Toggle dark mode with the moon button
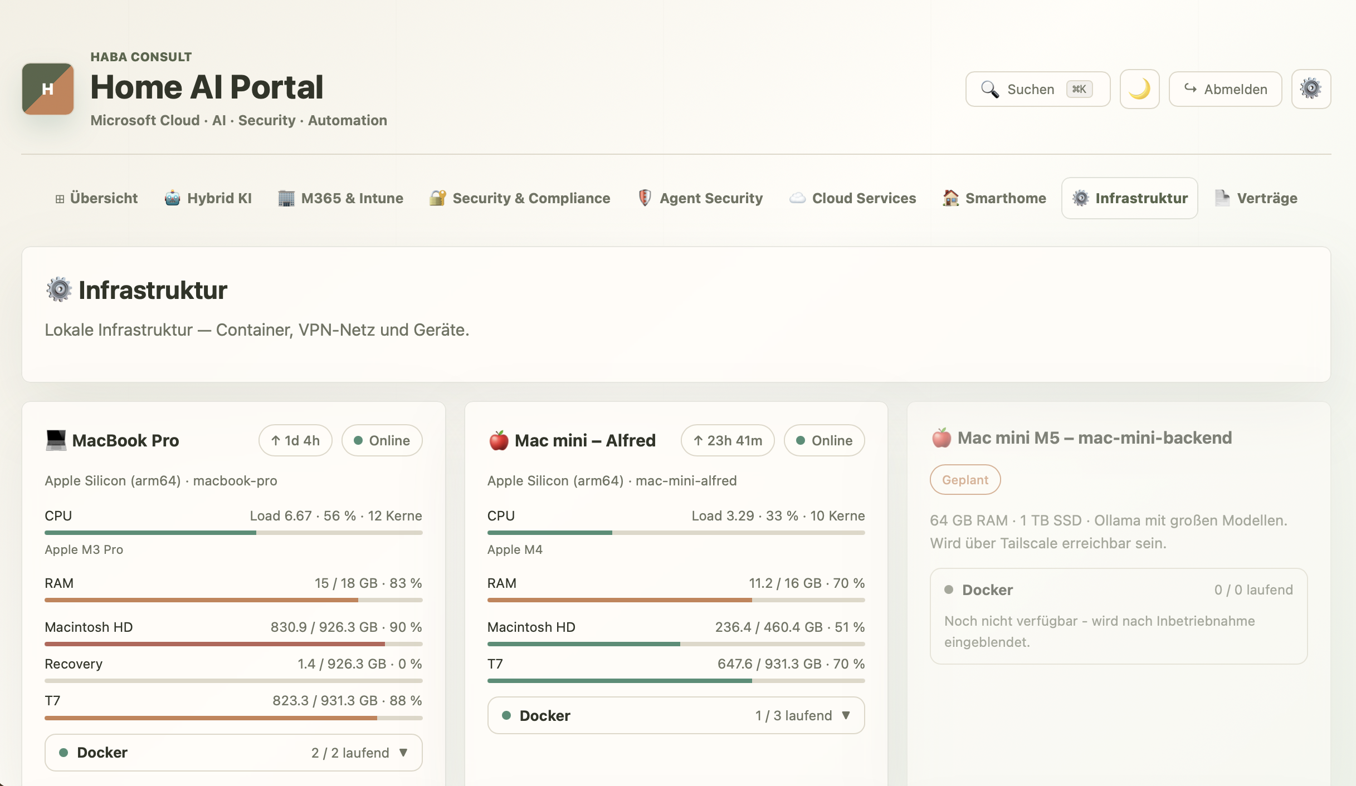 [x=1139, y=89]
